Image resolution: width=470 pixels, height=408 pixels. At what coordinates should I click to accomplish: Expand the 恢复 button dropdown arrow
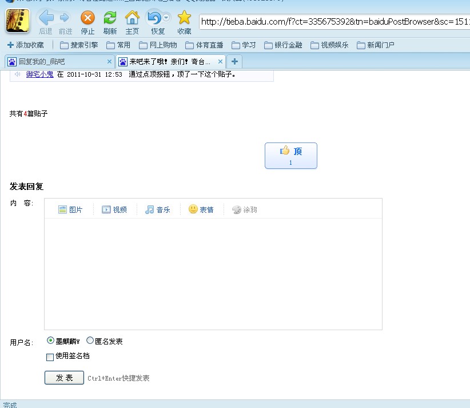point(166,17)
